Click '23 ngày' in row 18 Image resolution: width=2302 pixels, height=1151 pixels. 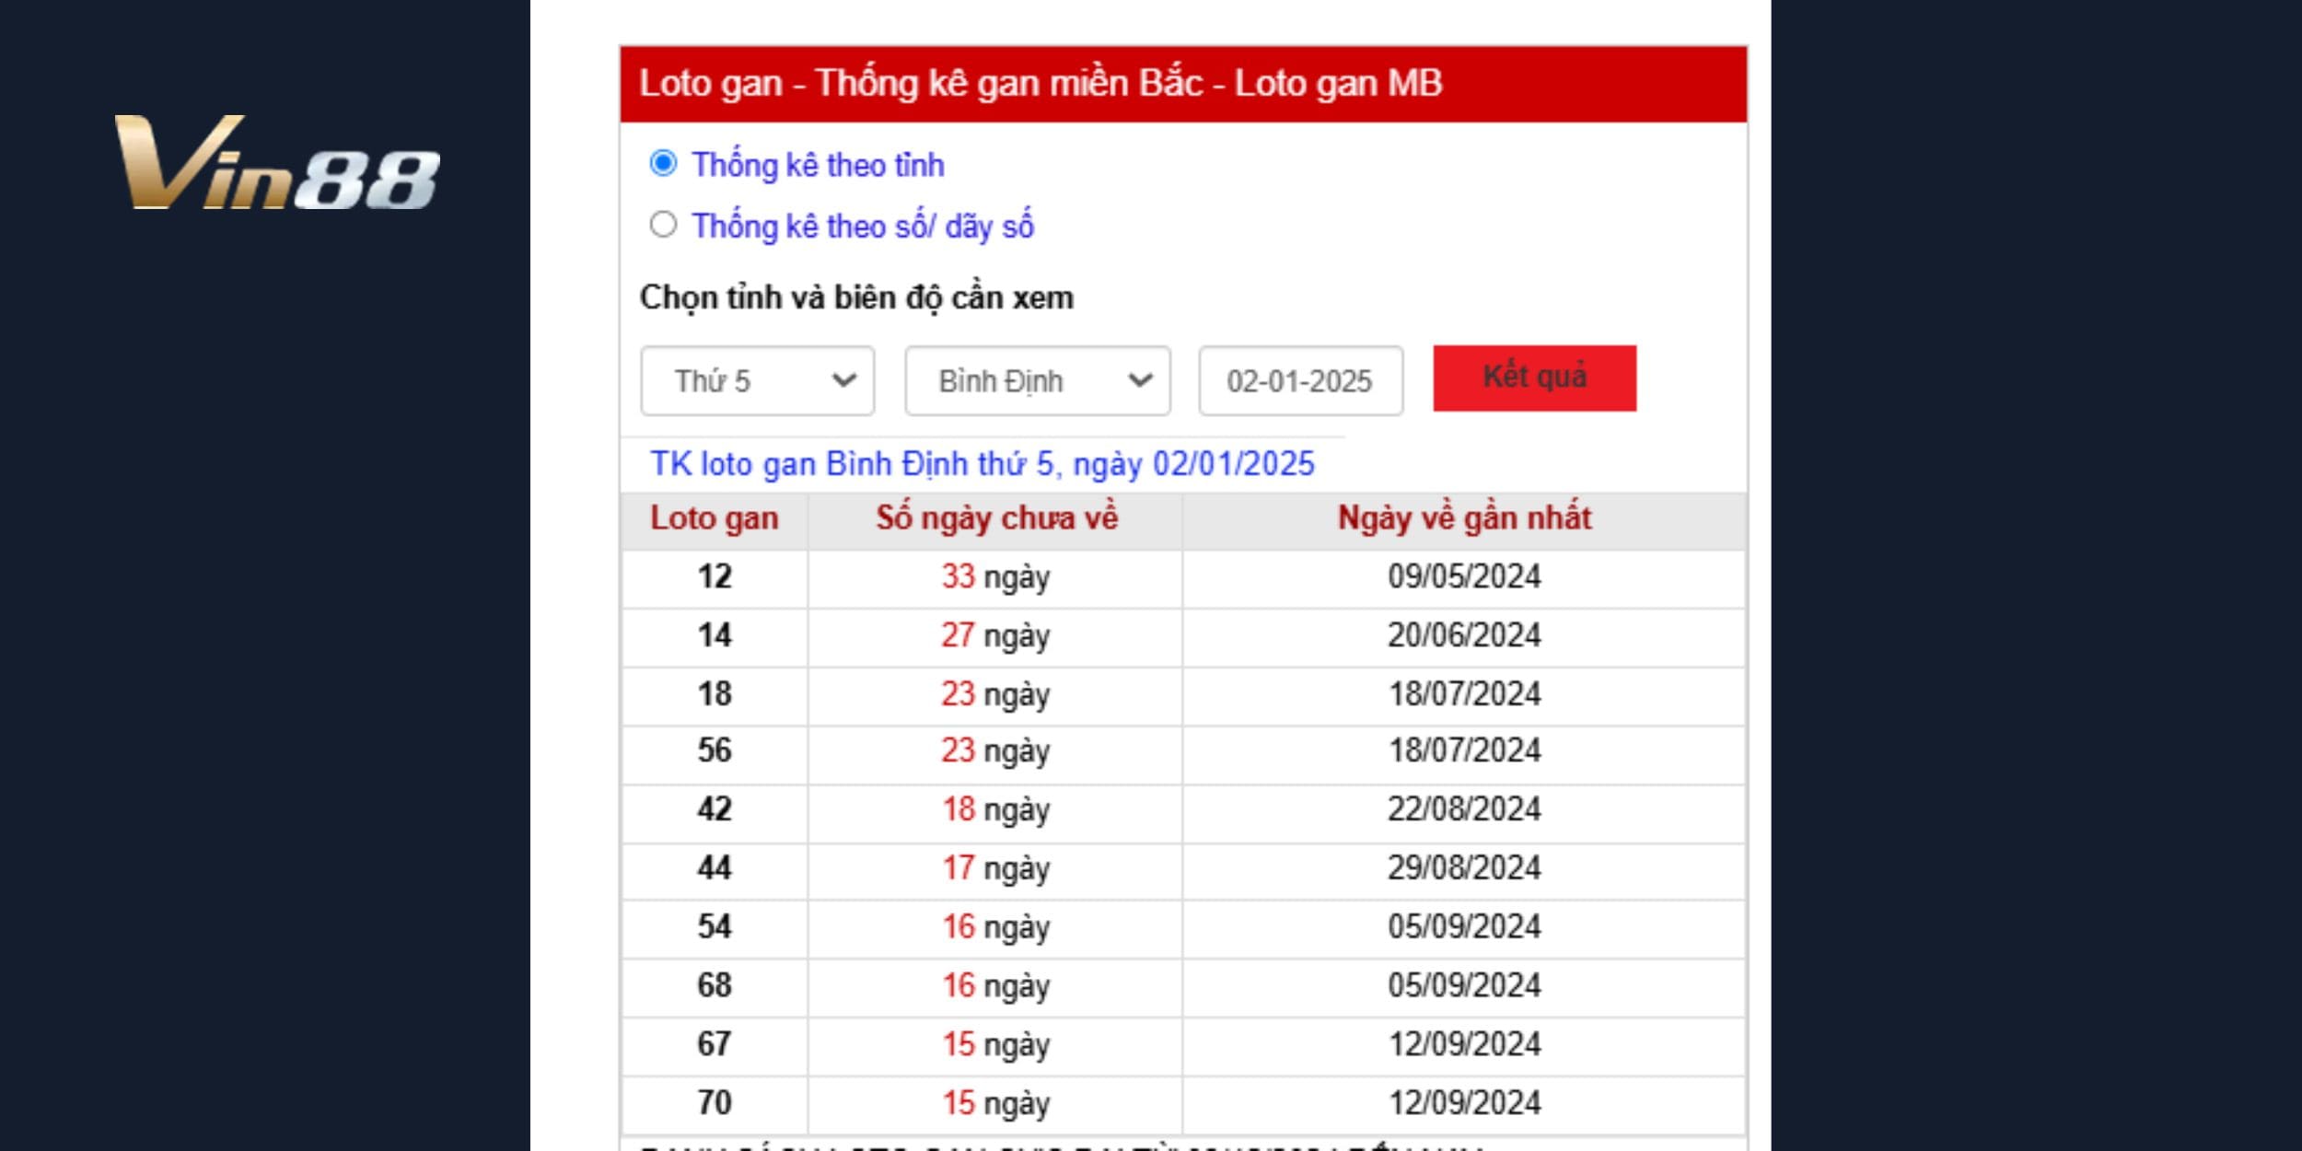click(995, 694)
